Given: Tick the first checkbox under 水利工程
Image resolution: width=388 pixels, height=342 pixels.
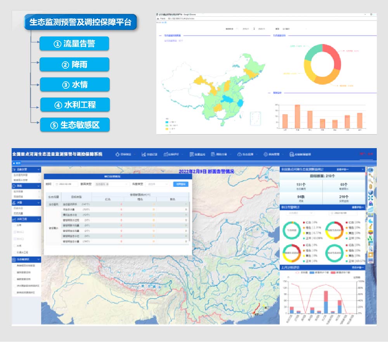Looking at the screenshot, I should click(15, 225).
